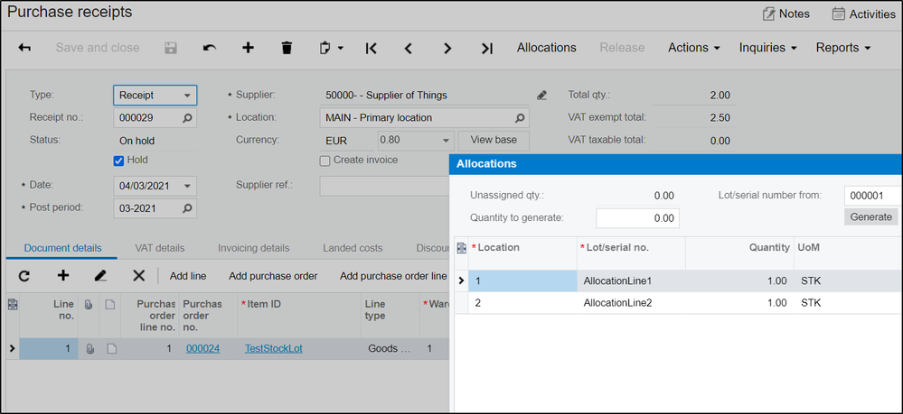Click the Quantity to generate field
The height and width of the screenshot is (414, 903).
(636, 218)
